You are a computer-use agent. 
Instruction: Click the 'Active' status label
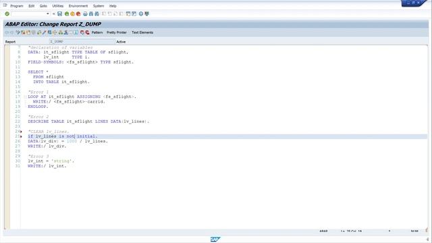tap(121, 42)
